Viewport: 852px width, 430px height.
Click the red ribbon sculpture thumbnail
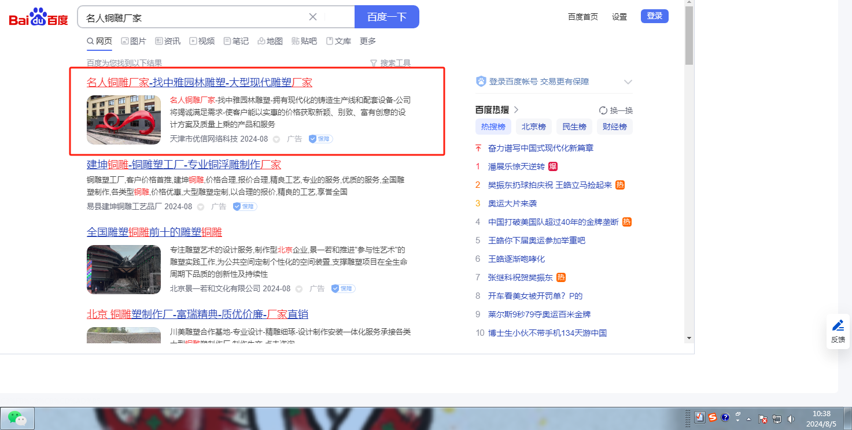(x=124, y=120)
